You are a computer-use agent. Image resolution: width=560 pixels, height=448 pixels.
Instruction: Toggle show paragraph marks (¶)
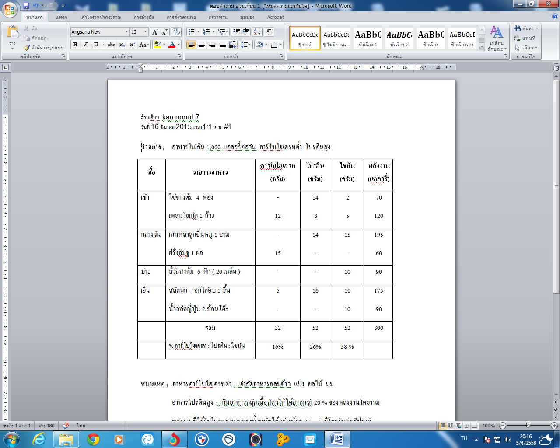[269, 32]
